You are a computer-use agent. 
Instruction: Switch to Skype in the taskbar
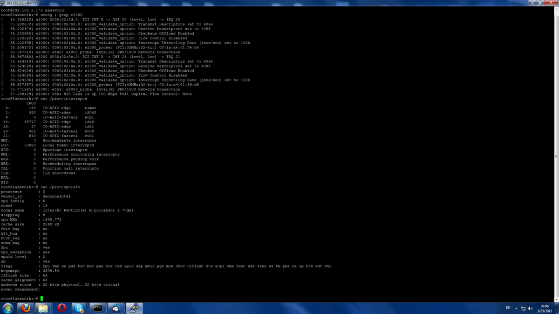click(79, 308)
